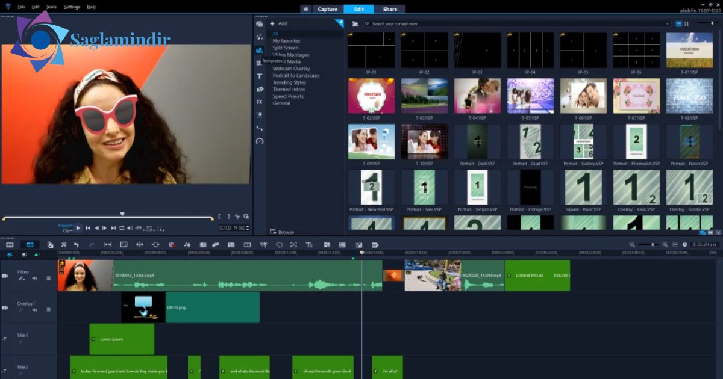Toggle thumbnail view in library
Image resolution: width=723 pixels, height=379 pixels.
click(679, 23)
